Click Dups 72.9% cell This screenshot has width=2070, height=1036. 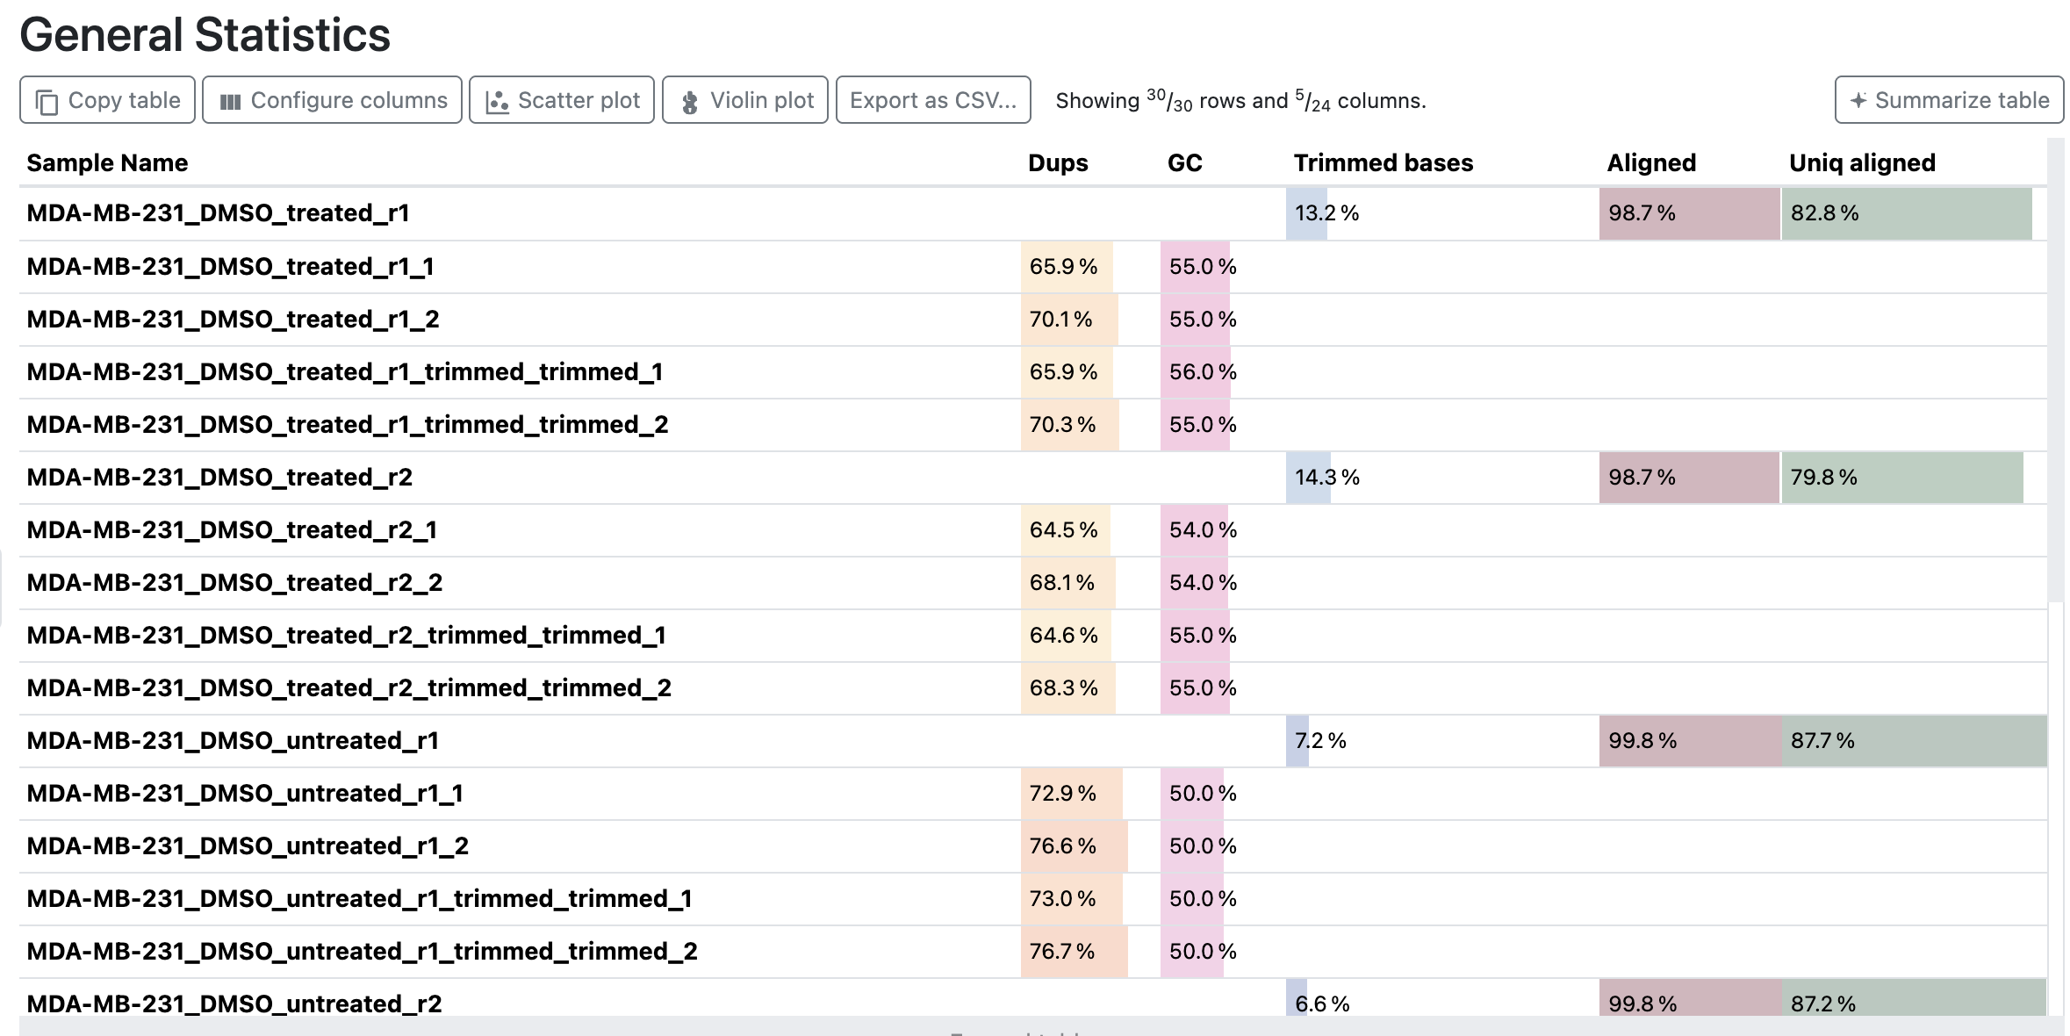tap(1089, 794)
